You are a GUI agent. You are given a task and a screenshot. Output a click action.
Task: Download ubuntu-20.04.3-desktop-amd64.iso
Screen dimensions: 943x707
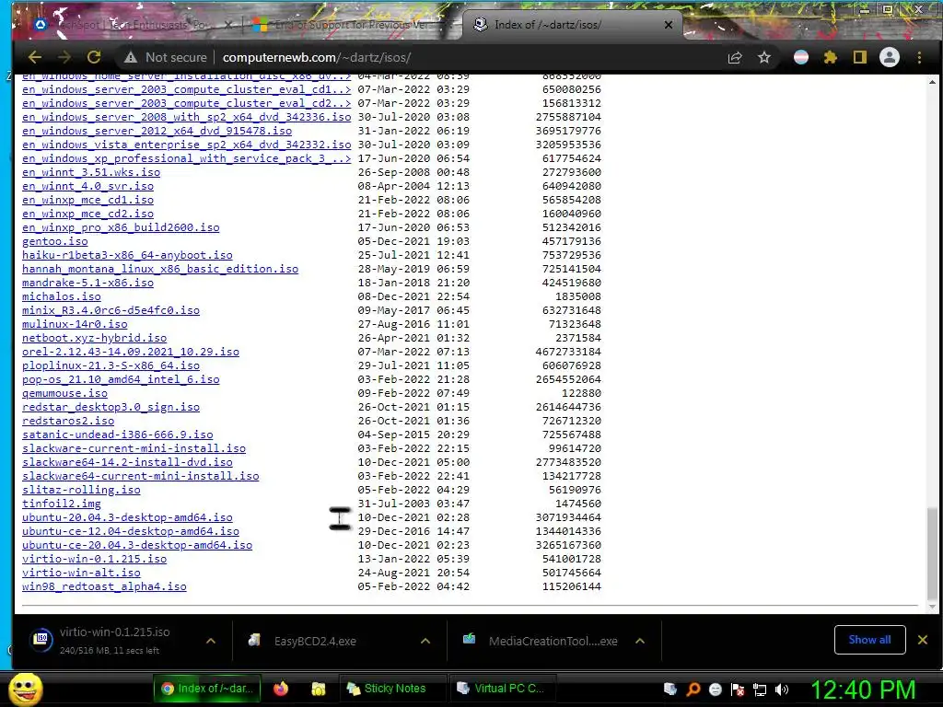click(x=127, y=518)
